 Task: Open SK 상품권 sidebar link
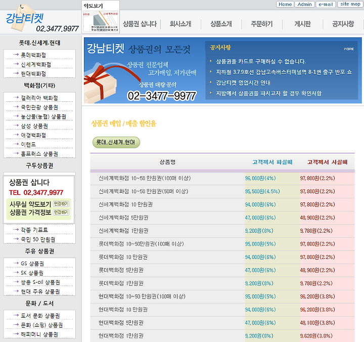32,273
